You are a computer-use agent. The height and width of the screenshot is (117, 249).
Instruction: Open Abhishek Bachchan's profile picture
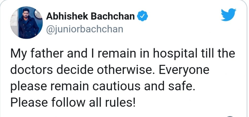click(x=26, y=22)
